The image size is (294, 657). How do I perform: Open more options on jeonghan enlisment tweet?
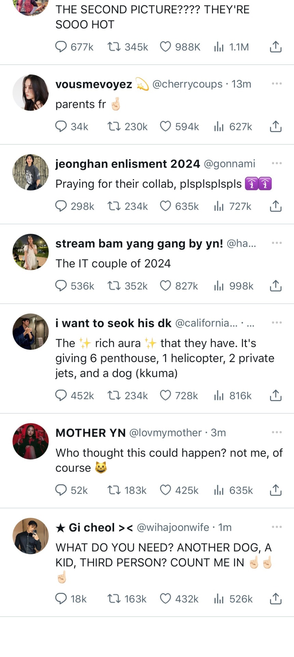[277, 164]
